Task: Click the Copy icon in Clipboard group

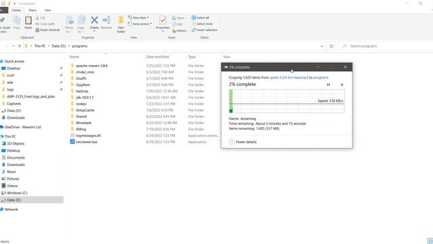Action: coord(16,21)
